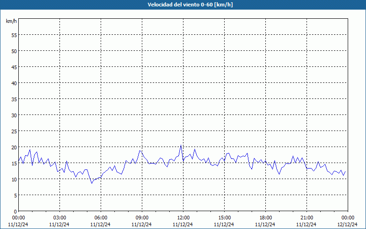Click the y-axis value 25
The height and width of the screenshot is (229, 366).
pos(14,131)
